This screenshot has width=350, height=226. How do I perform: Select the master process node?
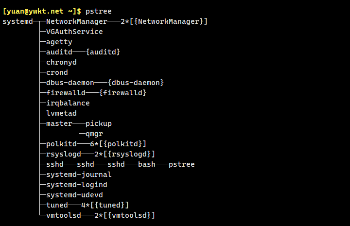[59, 123]
